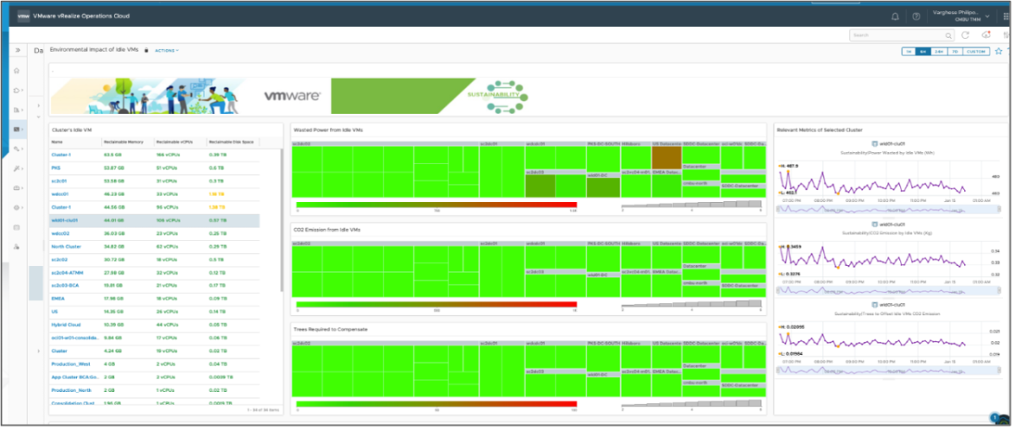Viewport: 1015px width, 430px height.
Task: Click the Wasted Power color gradient legend
Action: click(x=436, y=204)
